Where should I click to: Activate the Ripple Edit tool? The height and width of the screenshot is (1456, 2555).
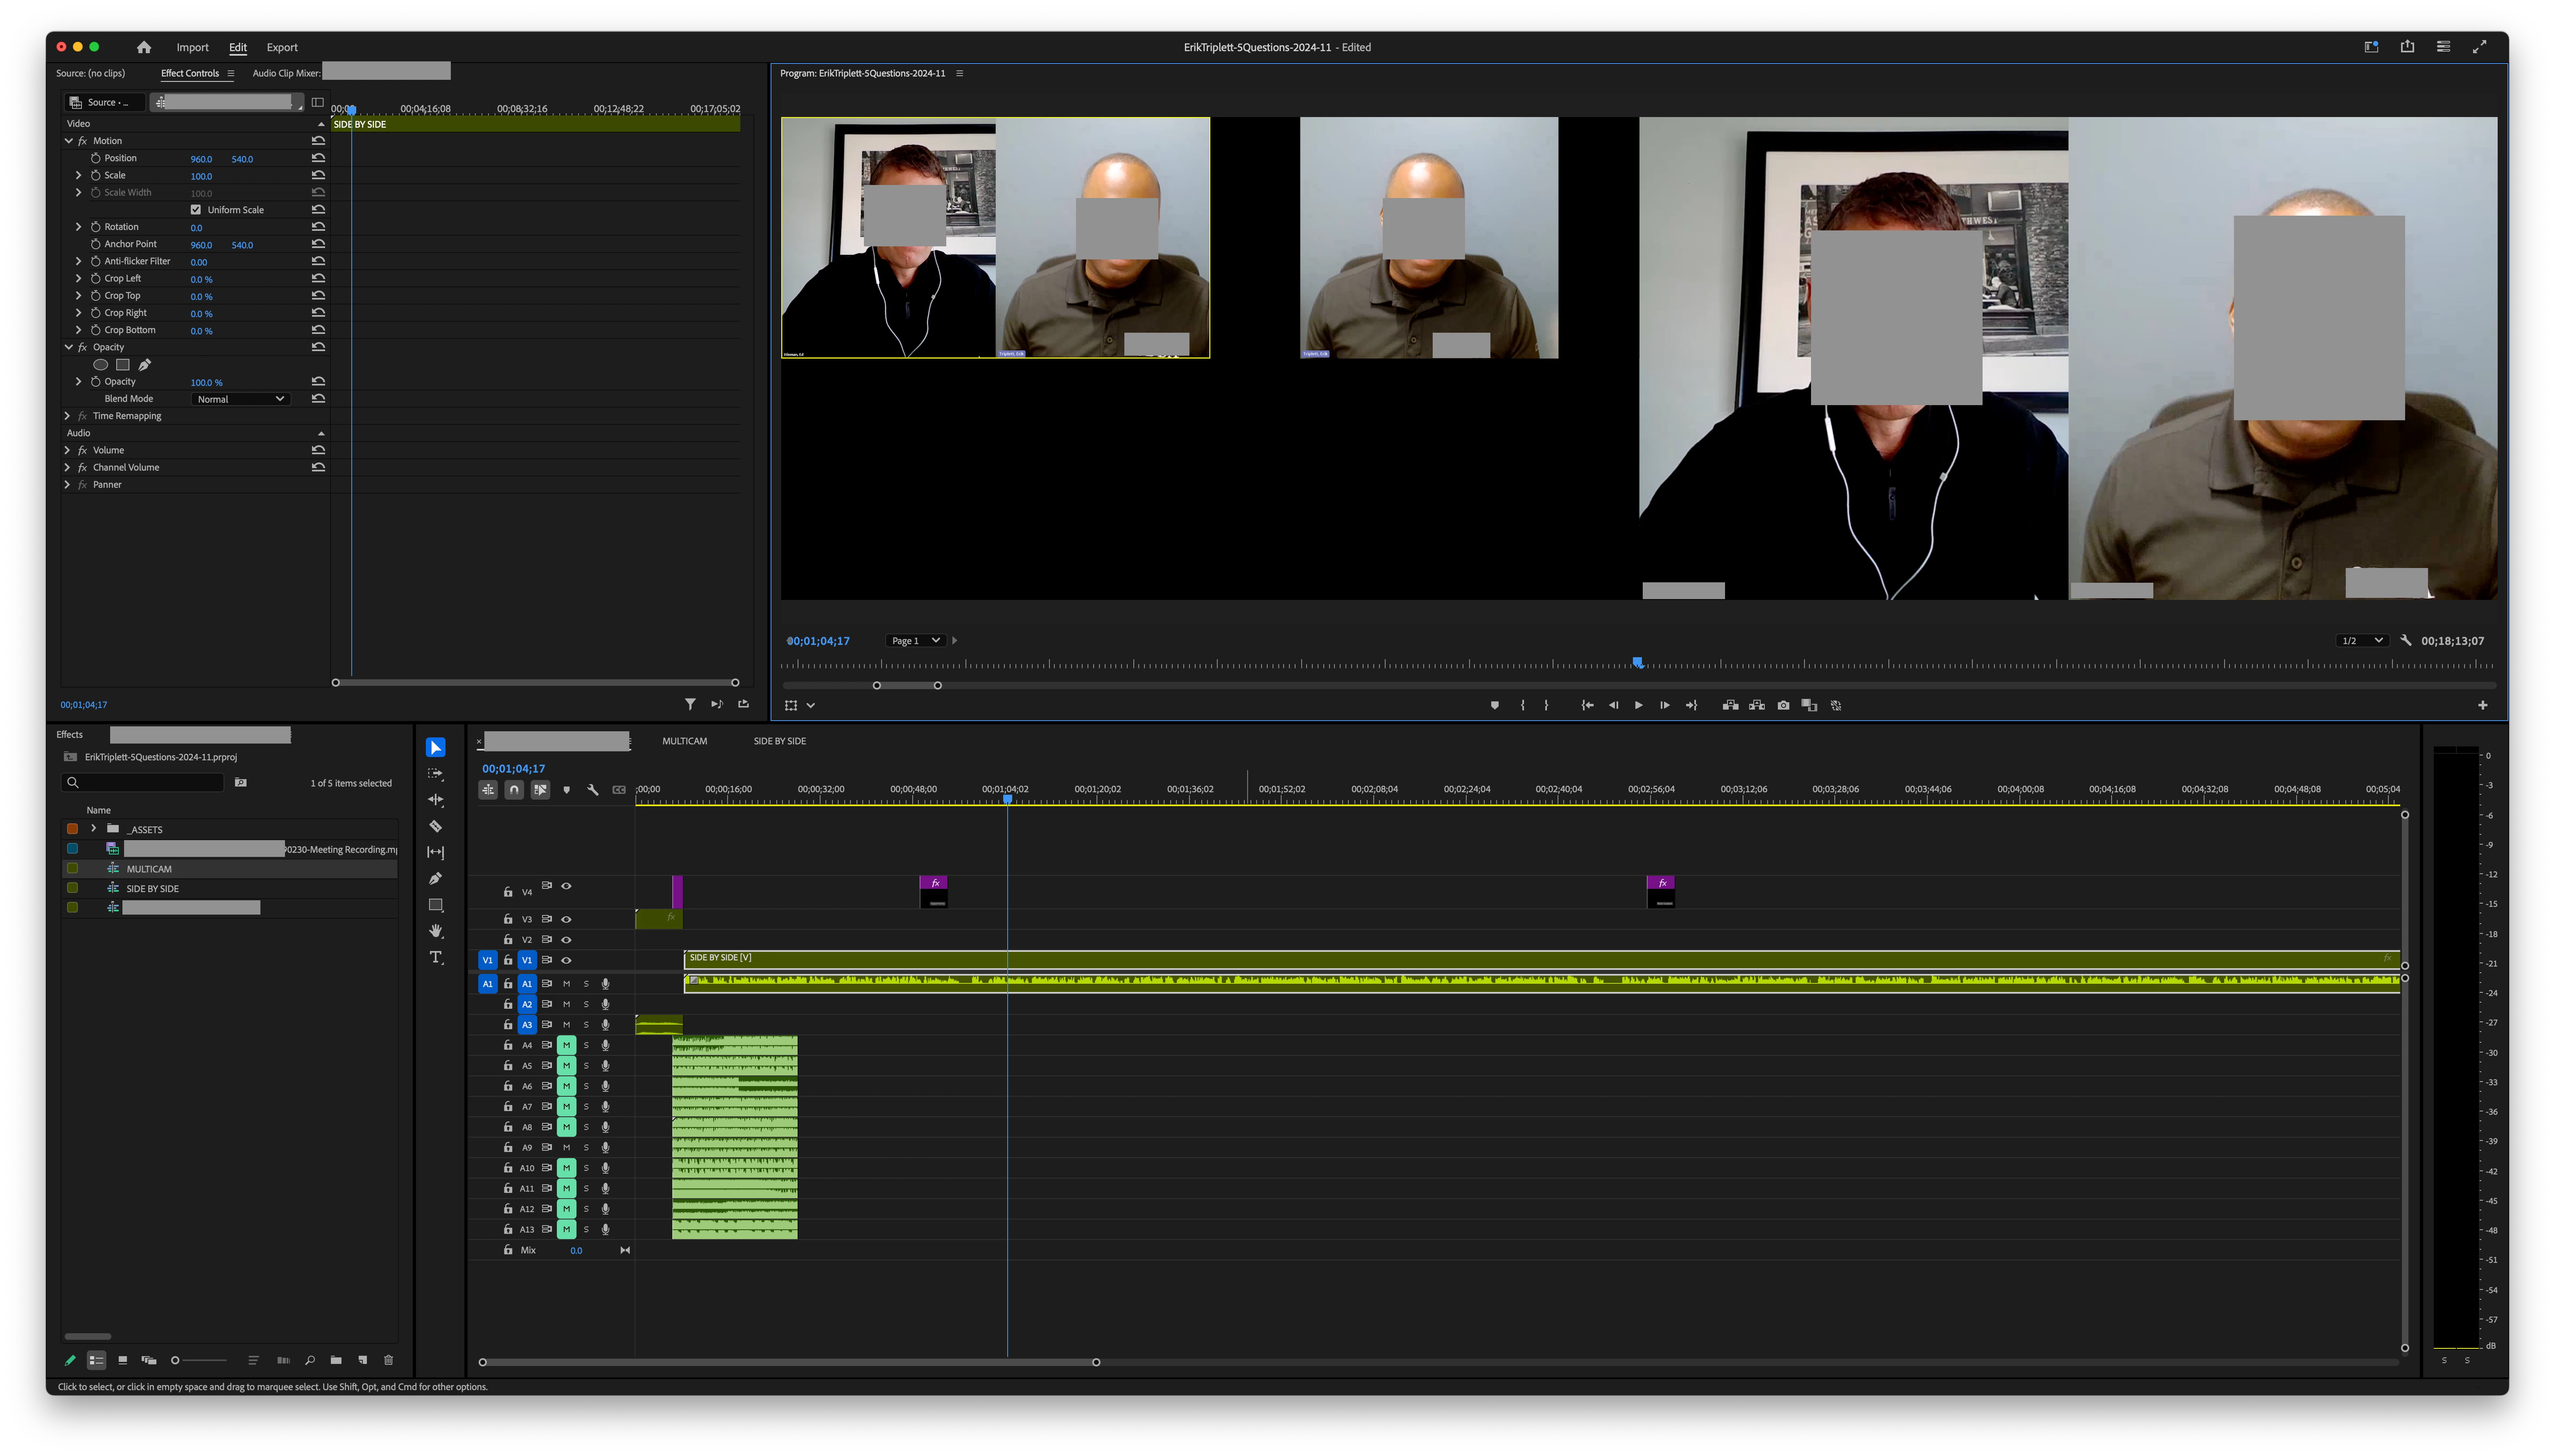coord(435,800)
